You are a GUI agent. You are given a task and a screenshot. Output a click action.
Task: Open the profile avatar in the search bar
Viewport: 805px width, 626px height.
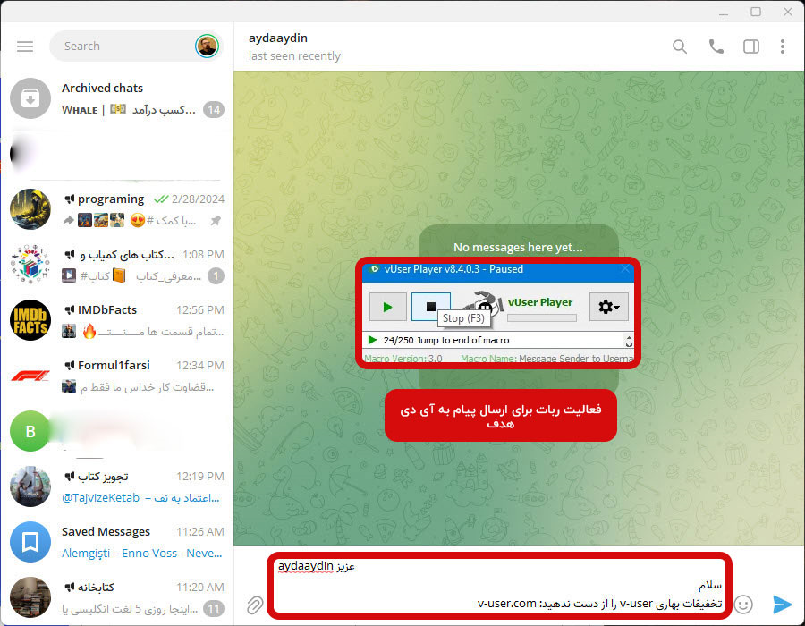pyautogui.click(x=207, y=47)
